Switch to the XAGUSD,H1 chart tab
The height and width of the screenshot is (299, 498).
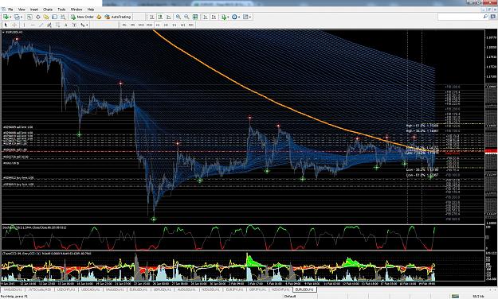(13, 289)
